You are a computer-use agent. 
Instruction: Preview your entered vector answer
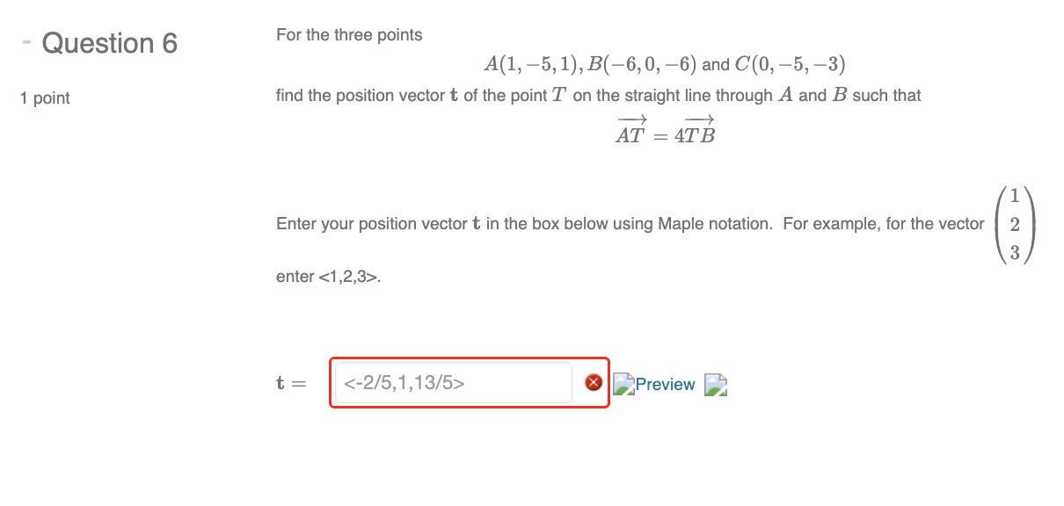(666, 384)
